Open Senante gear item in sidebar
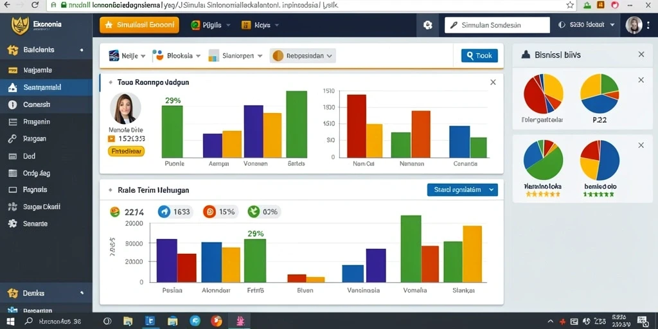 click(x=13, y=224)
